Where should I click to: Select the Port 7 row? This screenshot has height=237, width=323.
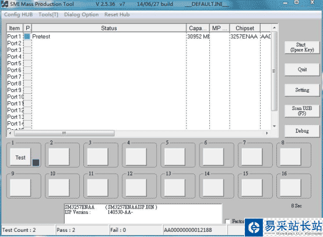(139, 76)
